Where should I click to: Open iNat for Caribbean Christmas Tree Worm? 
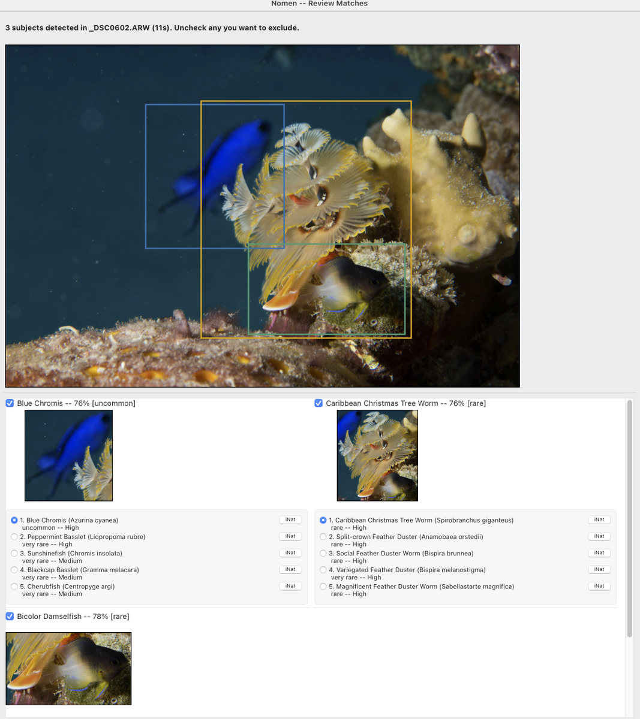coord(599,519)
